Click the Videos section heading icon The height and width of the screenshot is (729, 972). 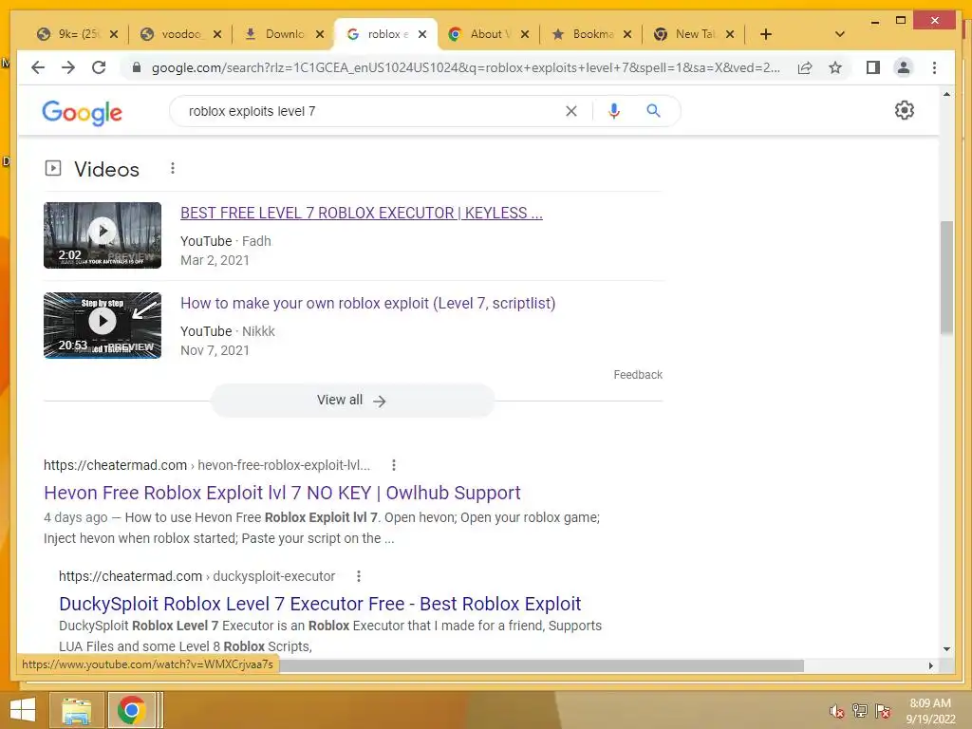53,168
